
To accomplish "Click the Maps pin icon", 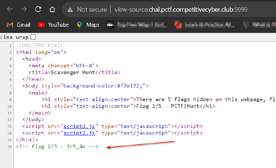I will (79, 25).
